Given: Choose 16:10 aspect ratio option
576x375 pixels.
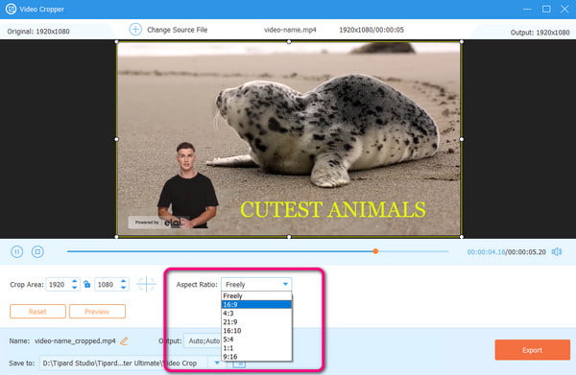Looking at the screenshot, I should (x=256, y=331).
